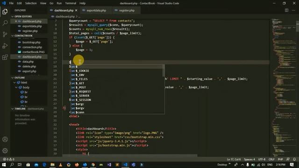The image size is (299, 168).
Task: Open the Edit menu
Action: (19, 3)
